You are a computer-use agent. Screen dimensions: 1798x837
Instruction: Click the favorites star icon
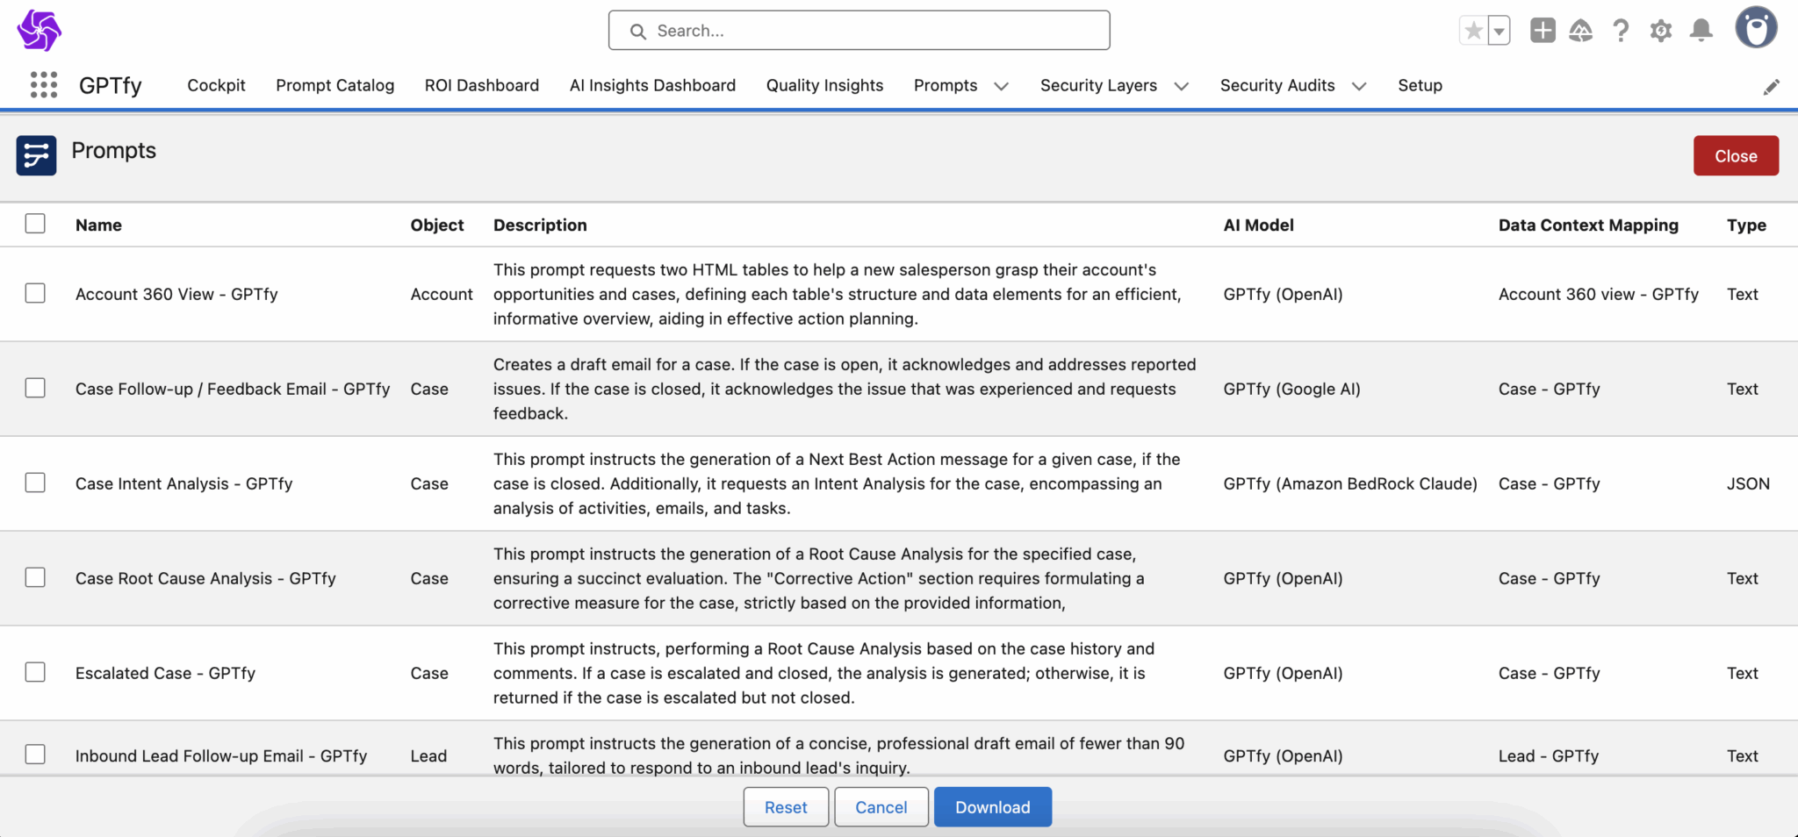(1473, 31)
